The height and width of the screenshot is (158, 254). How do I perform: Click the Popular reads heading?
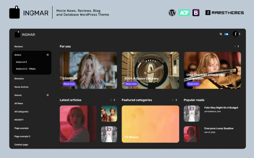[x=194, y=100]
